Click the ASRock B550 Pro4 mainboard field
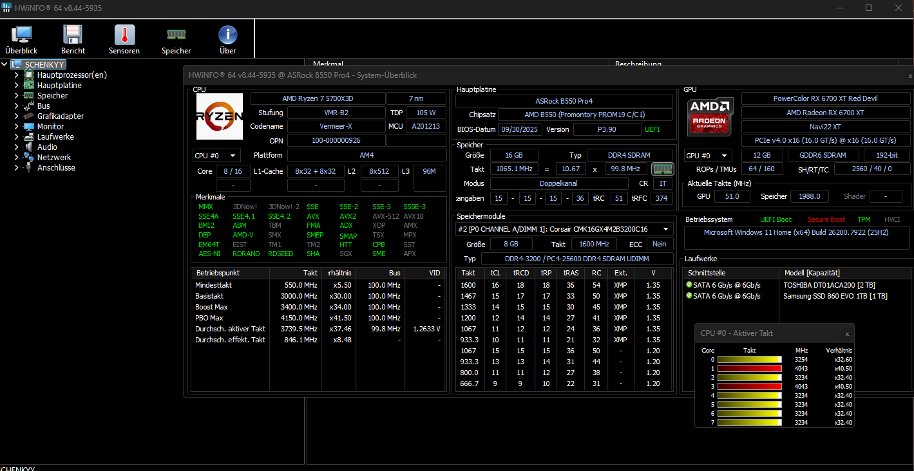Image resolution: width=914 pixels, height=471 pixels. click(564, 101)
